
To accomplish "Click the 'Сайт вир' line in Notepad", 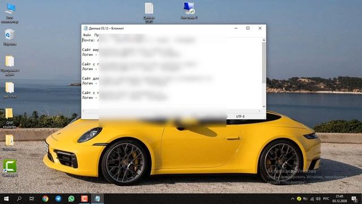I will pyautogui.click(x=90, y=50).
